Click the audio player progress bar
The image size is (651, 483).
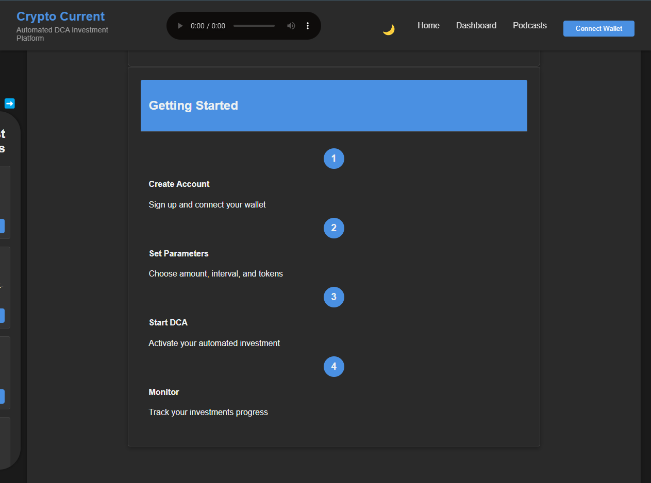click(254, 26)
